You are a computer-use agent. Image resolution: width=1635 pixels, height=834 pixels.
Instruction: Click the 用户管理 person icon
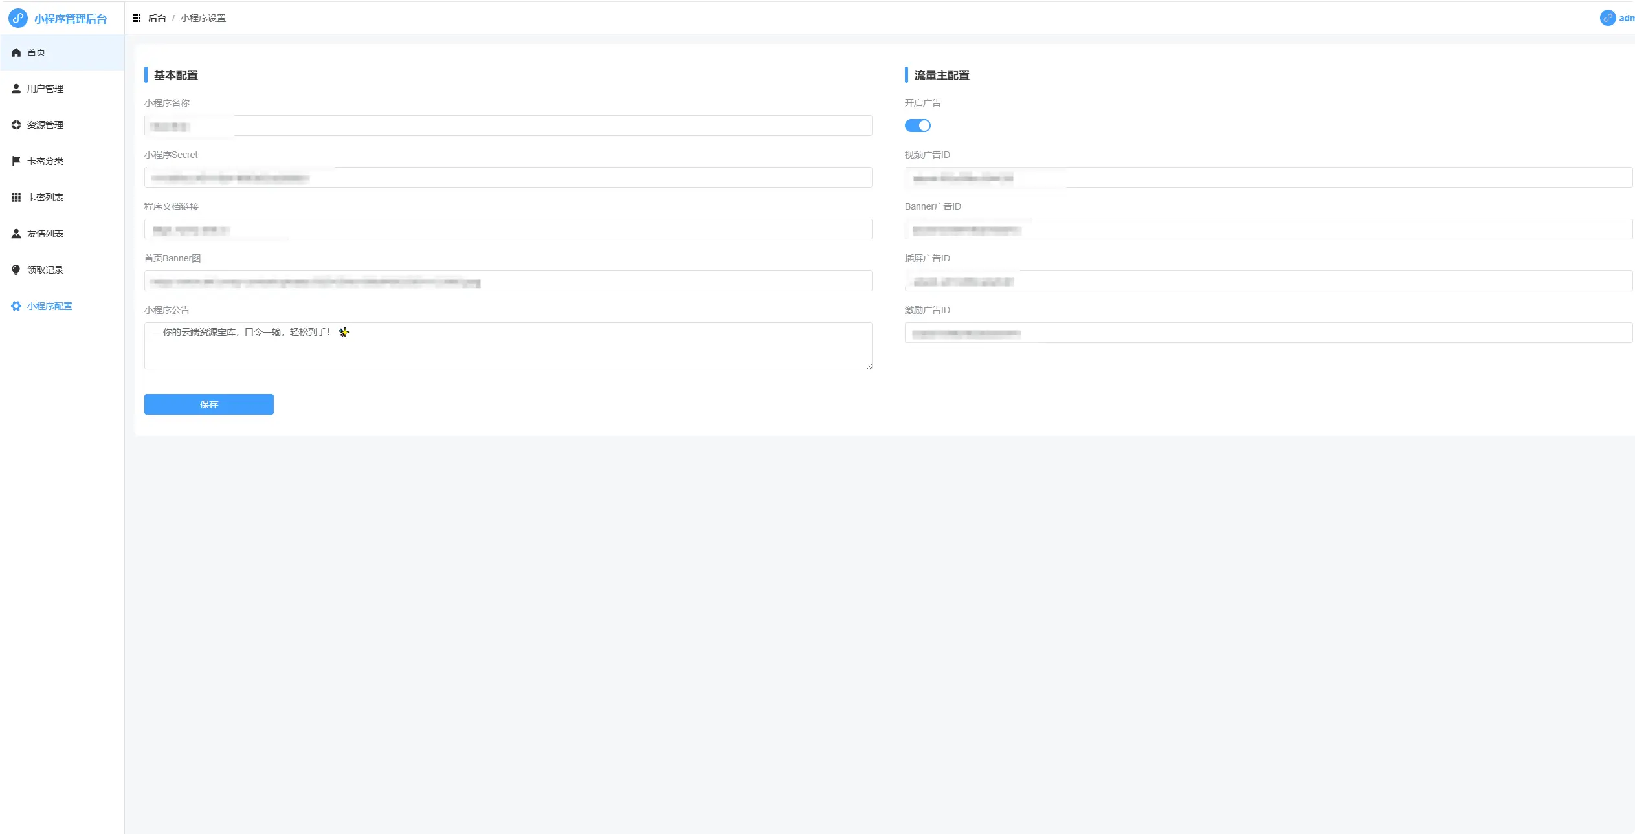pos(16,89)
